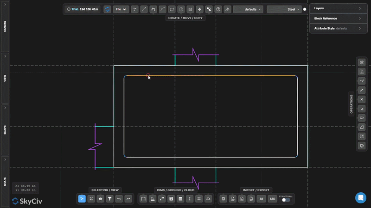371x208 pixels.
Task: Select the leader/node annotation tool
Action: [162, 199]
